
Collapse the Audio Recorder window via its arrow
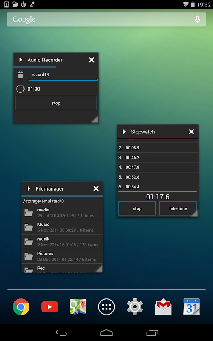coord(20,60)
